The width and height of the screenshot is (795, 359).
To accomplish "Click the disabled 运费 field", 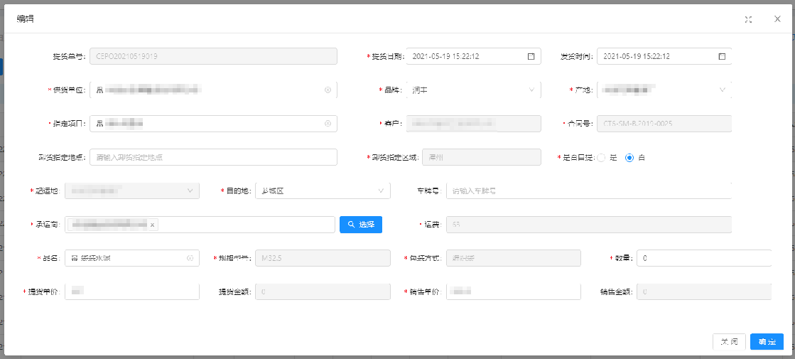I will 589,225.
